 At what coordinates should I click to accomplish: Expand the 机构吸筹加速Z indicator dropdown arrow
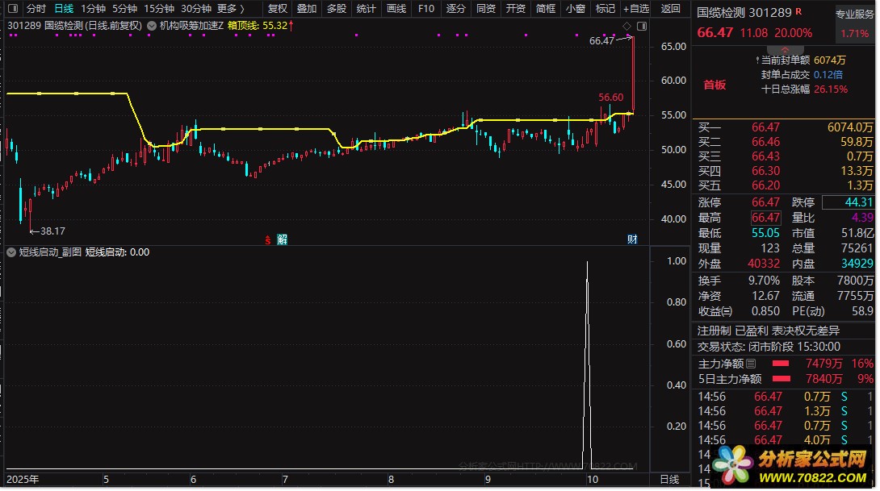click(x=152, y=26)
